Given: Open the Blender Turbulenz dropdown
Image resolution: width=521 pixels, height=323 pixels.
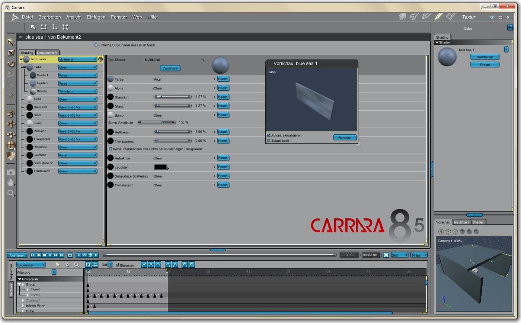Looking at the screenshot, I should pos(77,91).
